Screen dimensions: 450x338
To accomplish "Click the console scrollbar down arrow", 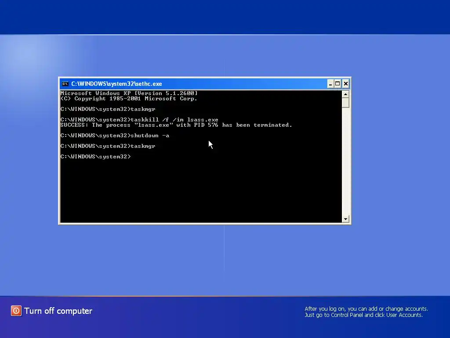I will 345,219.
